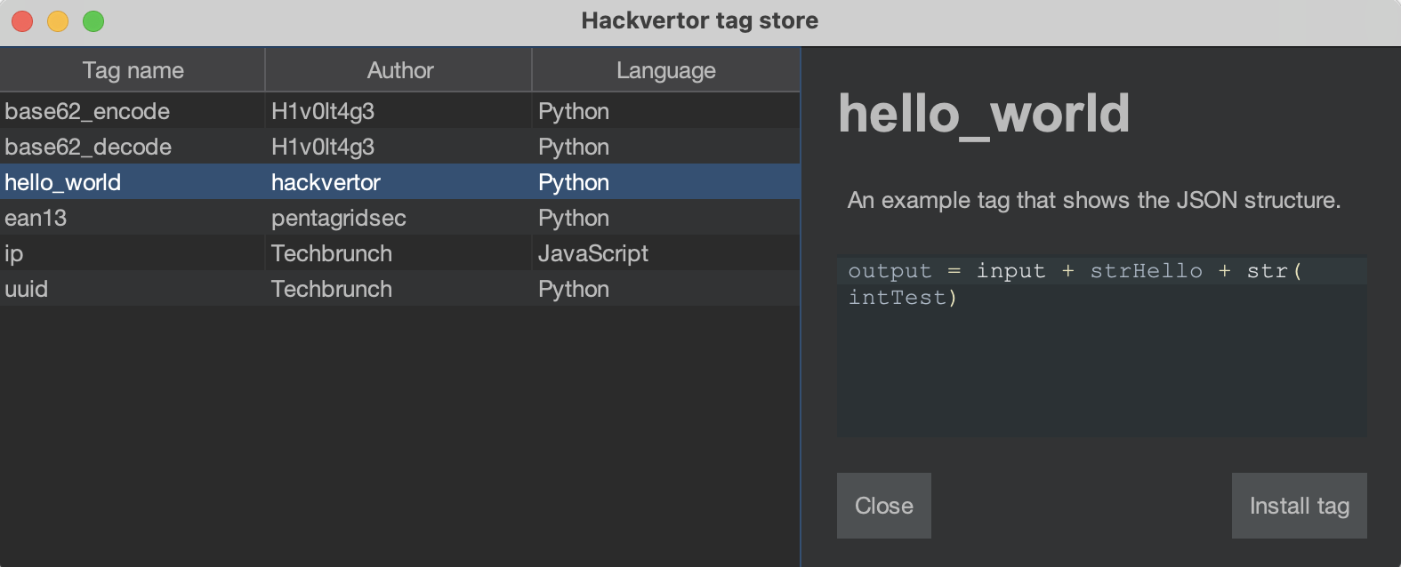Pick the ip tag in the list
Viewport: 1401px width, 567px height.
tap(14, 253)
